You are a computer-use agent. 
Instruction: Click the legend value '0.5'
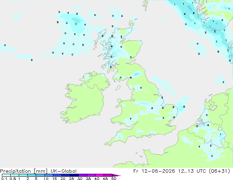tap(13, 179)
